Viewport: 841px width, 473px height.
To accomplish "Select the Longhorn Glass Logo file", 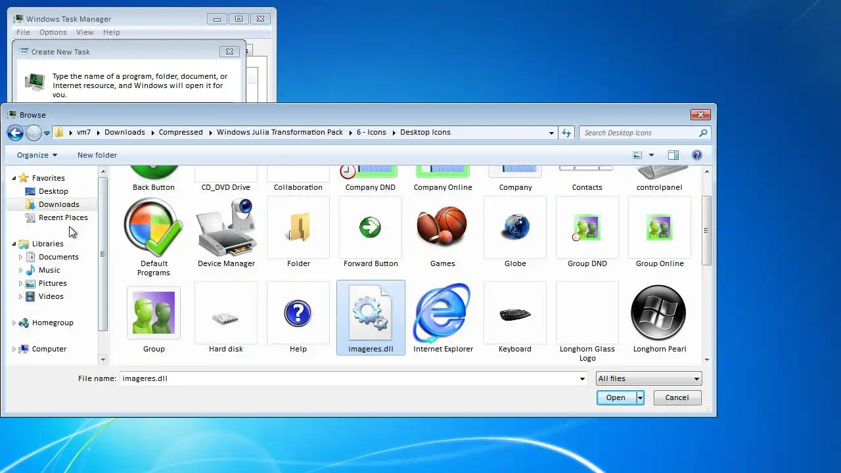I will (x=587, y=322).
